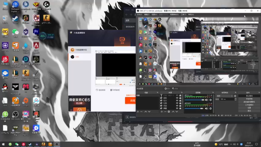Screen dimensions: 261x147
Task: Open the Apex Legends desktop icon
Action: tap(36, 47)
